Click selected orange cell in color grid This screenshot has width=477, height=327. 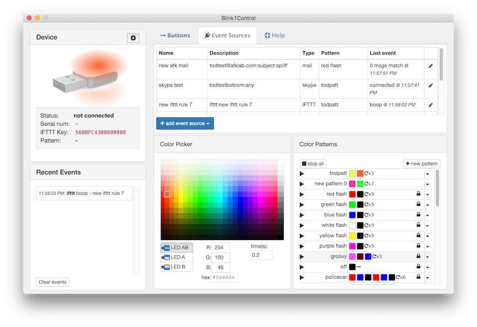point(167,194)
